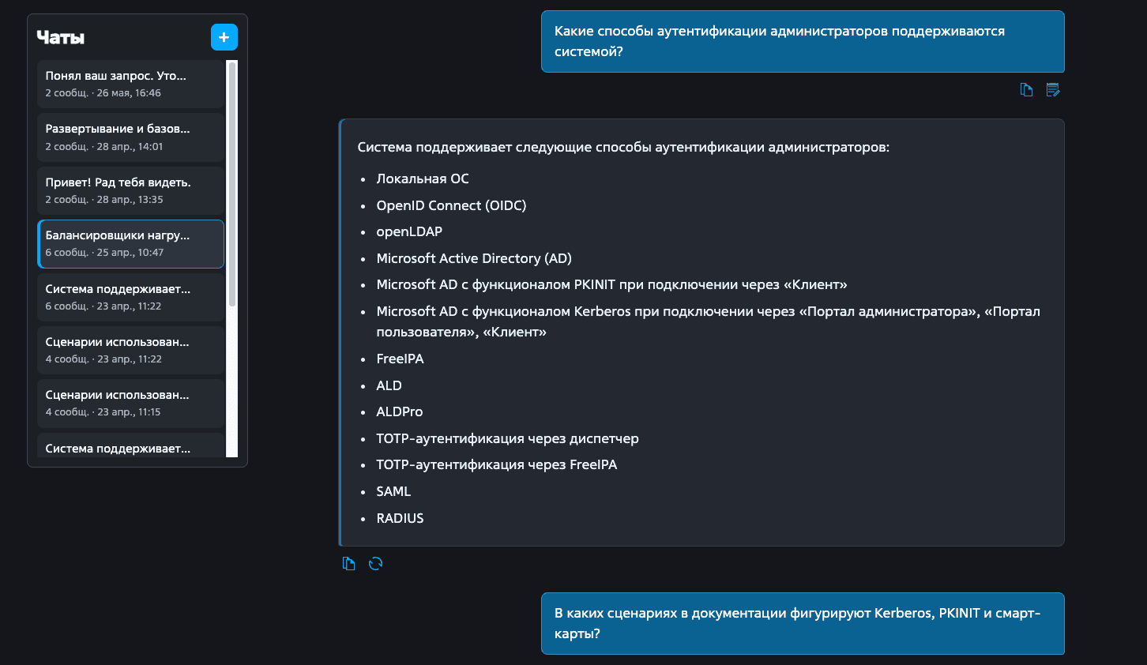The image size is (1147, 665).
Task: Click the answer intro line 'Система поддерживает следующие способы…'
Action: coord(623,147)
